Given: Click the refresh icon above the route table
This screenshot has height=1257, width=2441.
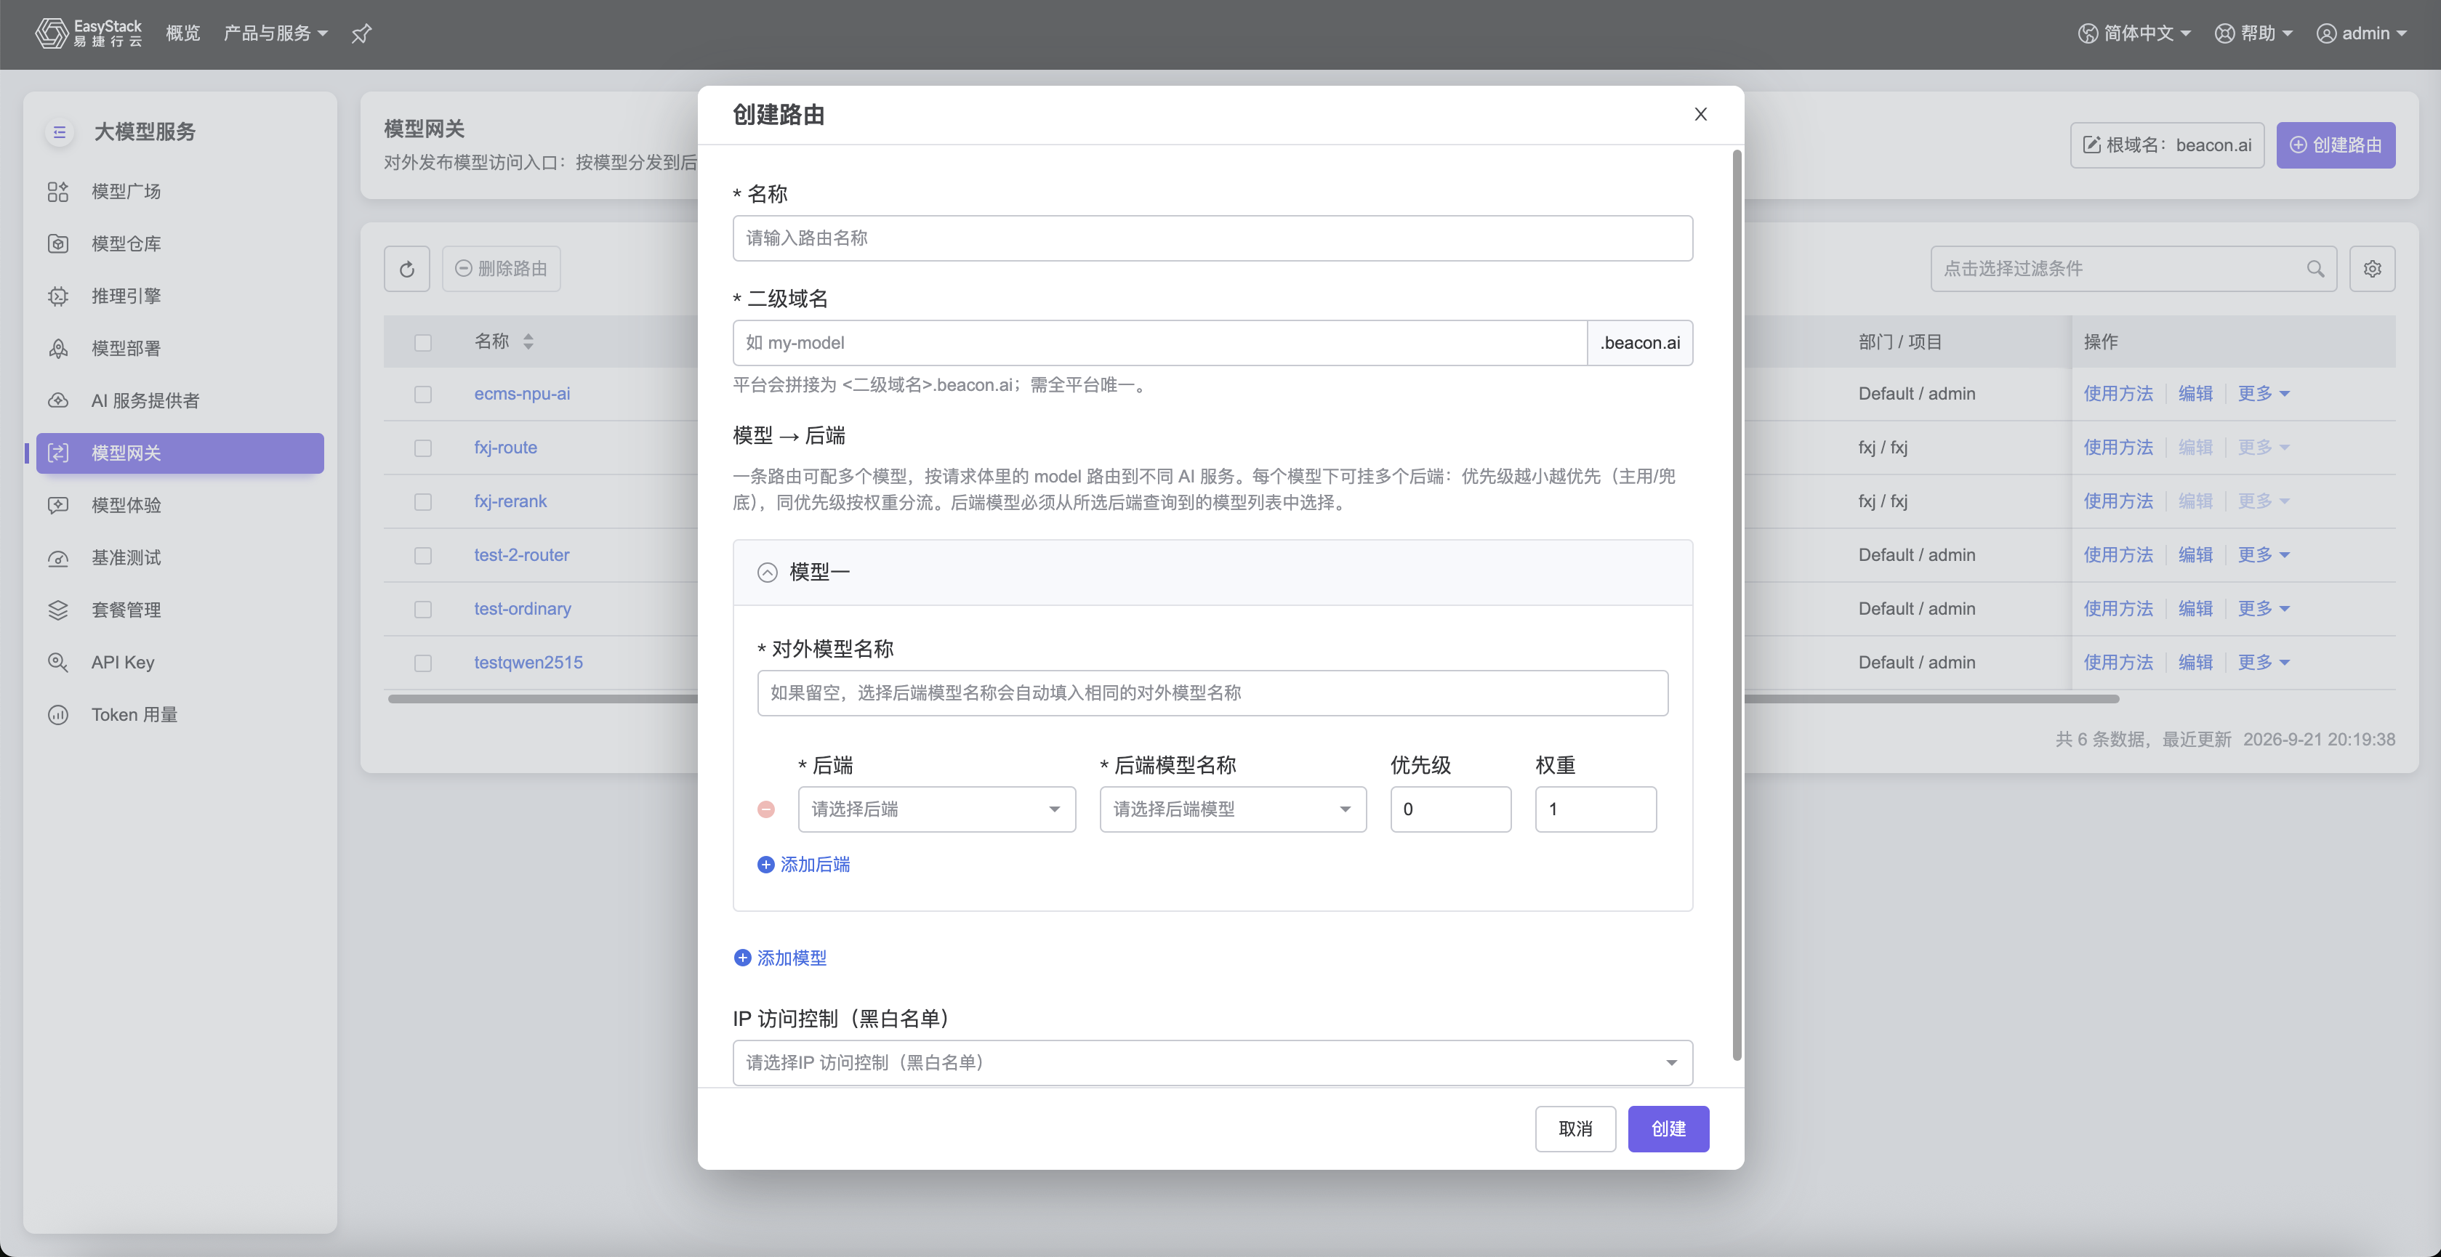Looking at the screenshot, I should click(x=406, y=269).
